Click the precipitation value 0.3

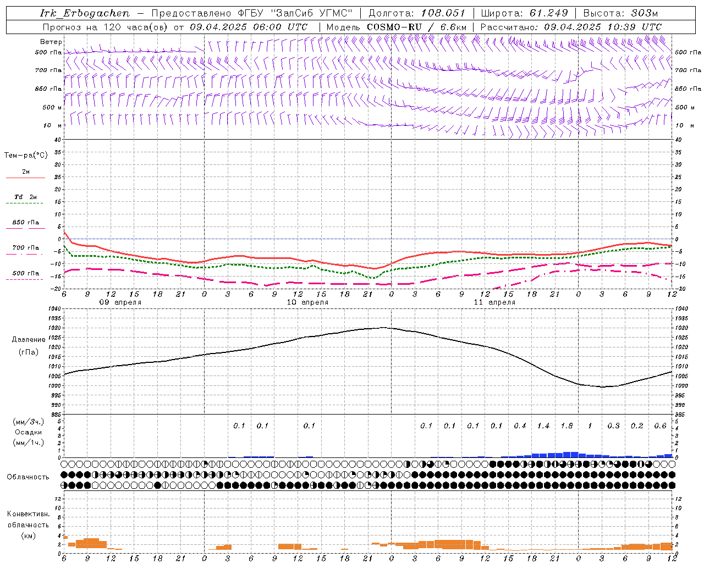[x=613, y=426]
